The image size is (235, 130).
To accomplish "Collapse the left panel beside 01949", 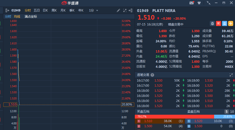I will coord(7,10).
